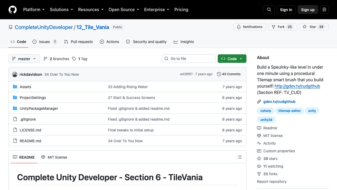Open the Pricing page
The width and height of the screenshot is (337, 190).
(181, 9)
